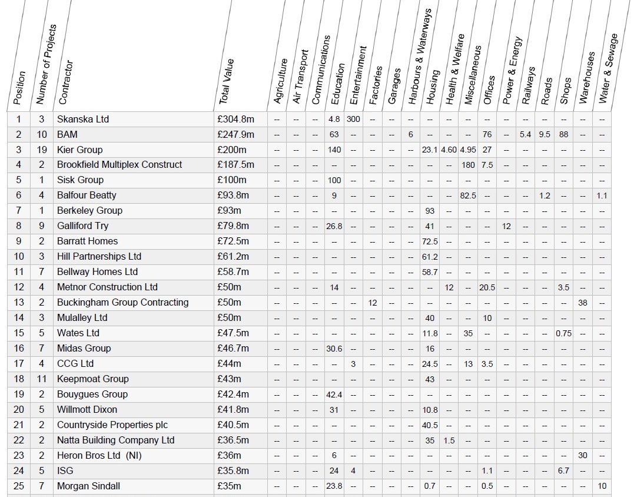
Task: Click the Morgan Sindall contractor name
Action: [x=88, y=486]
